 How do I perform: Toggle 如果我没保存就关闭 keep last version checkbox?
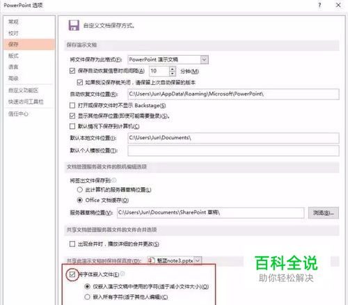80,82
